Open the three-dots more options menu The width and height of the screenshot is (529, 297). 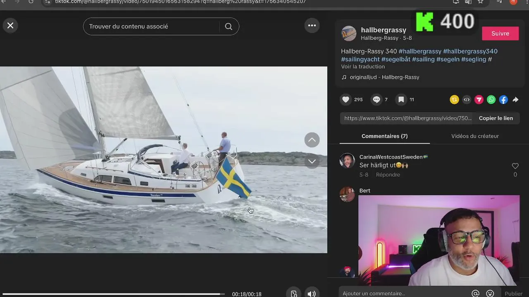coord(312,26)
